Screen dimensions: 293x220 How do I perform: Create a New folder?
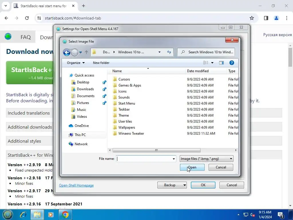pos(101,63)
